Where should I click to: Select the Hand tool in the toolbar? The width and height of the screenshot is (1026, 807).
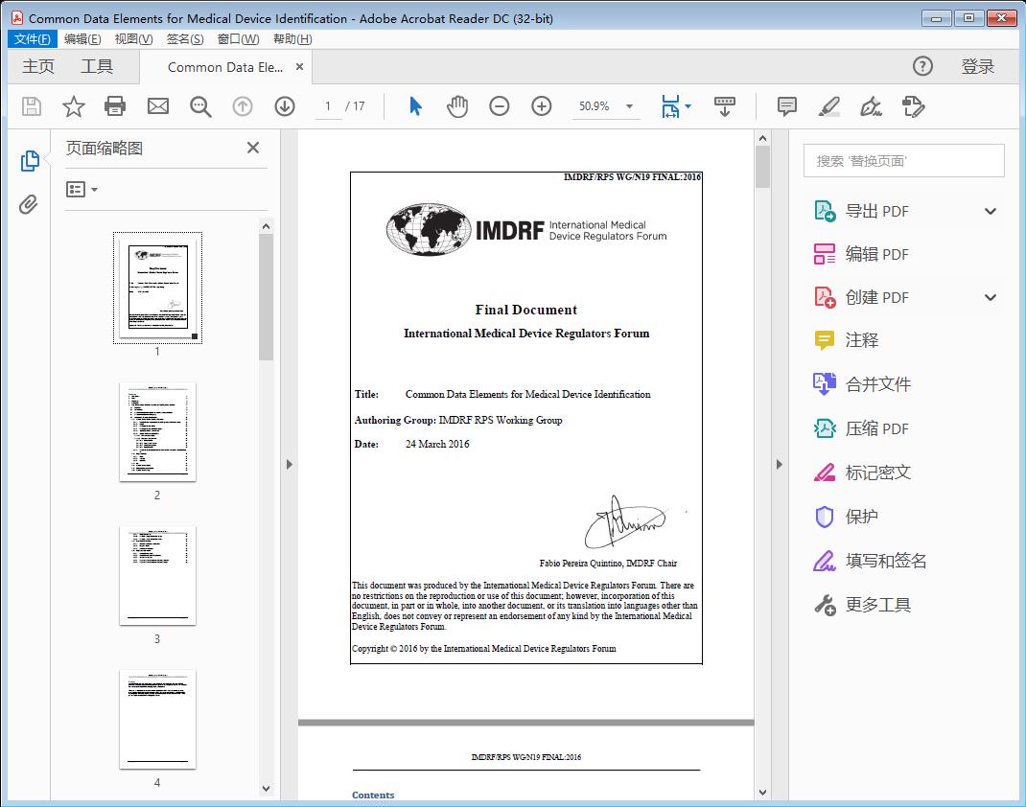pyautogui.click(x=457, y=106)
